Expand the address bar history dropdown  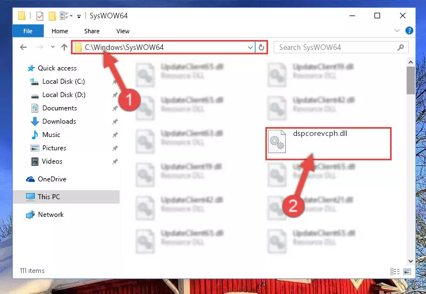250,48
